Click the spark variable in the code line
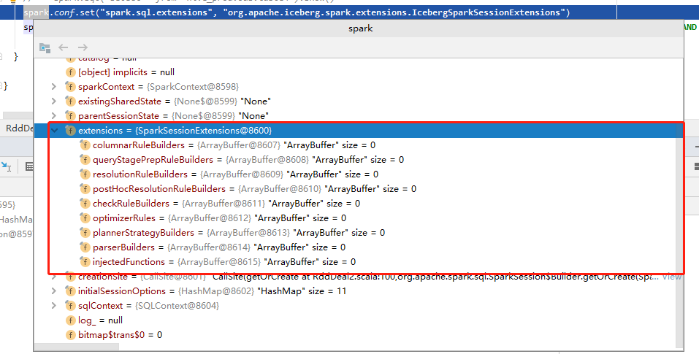This screenshot has height=354, width=699. 36,12
